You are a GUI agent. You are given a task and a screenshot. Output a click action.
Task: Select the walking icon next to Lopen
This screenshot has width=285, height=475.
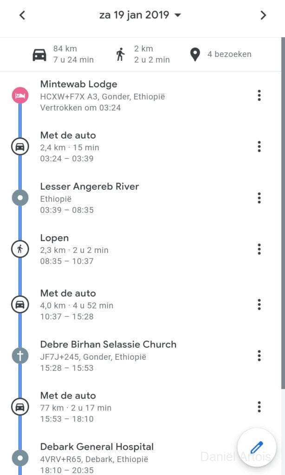(x=20, y=249)
